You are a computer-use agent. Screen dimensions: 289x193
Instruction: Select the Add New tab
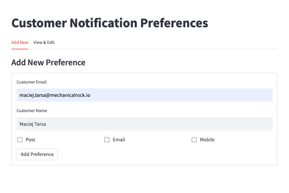pyautogui.click(x=20, y=43)
